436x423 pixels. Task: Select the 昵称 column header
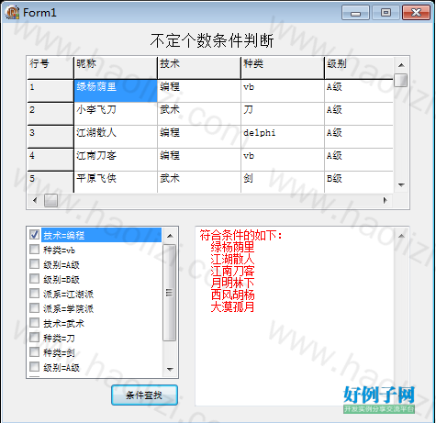point(116,68)
